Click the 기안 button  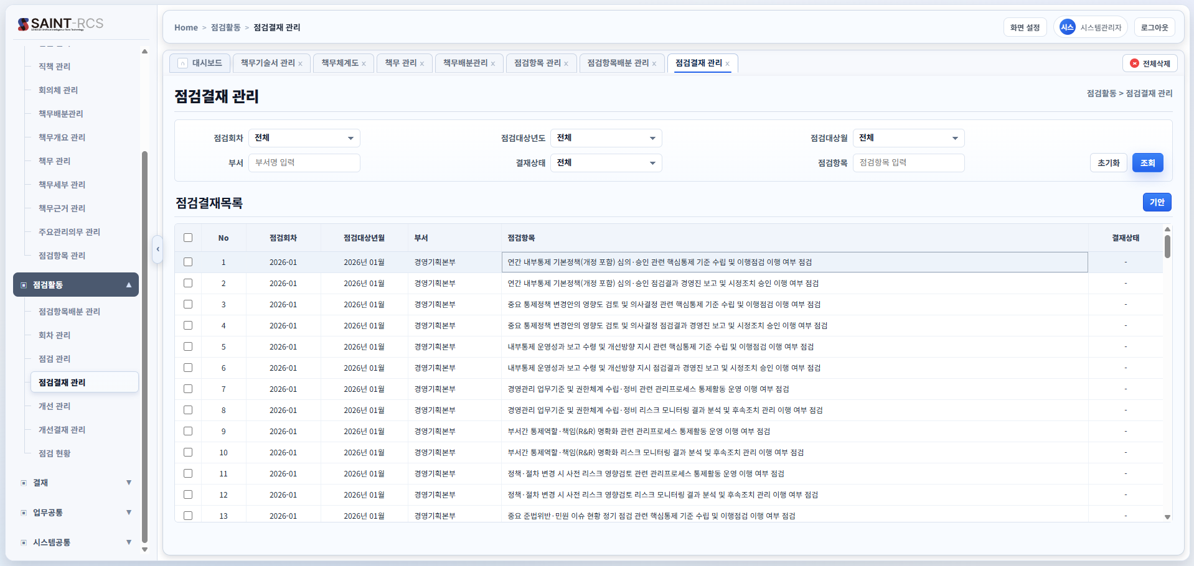pyautogui.click(x=1157, y=202)
